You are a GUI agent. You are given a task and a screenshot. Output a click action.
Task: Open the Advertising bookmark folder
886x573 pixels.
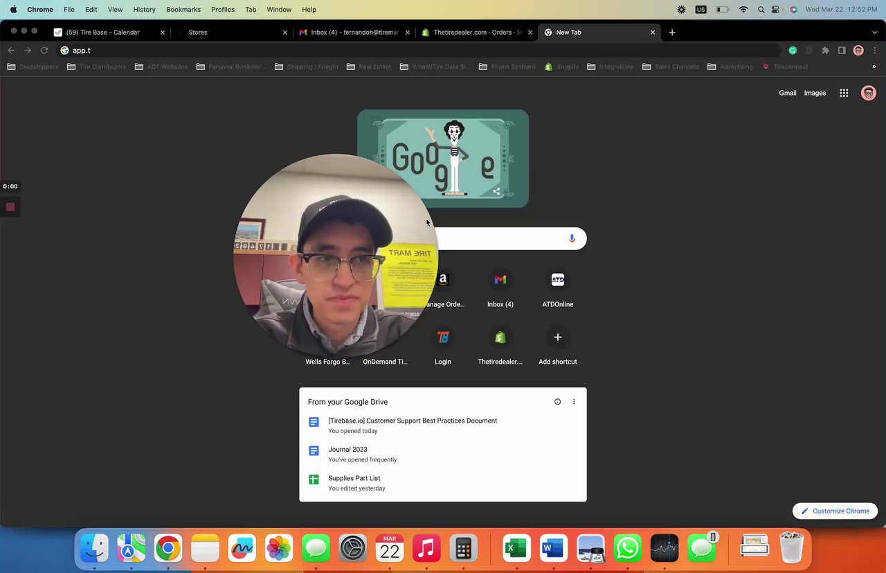(x=730, y=67)
